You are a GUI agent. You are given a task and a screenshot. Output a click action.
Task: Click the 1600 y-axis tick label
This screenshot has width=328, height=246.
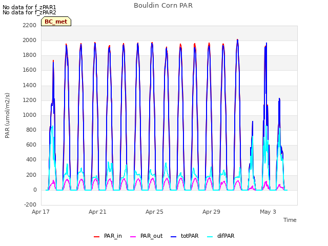pyautogui.click(x=30, y=70)
